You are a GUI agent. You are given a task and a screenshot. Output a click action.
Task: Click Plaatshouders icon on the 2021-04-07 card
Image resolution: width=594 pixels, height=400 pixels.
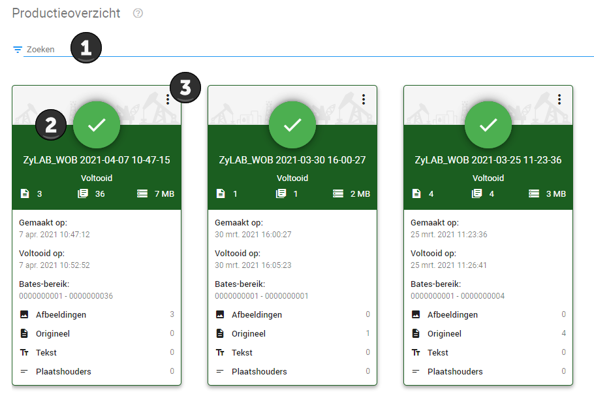point(24,371)
